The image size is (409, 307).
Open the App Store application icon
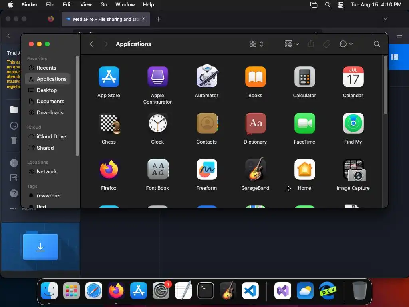click(x=109, y=77)
